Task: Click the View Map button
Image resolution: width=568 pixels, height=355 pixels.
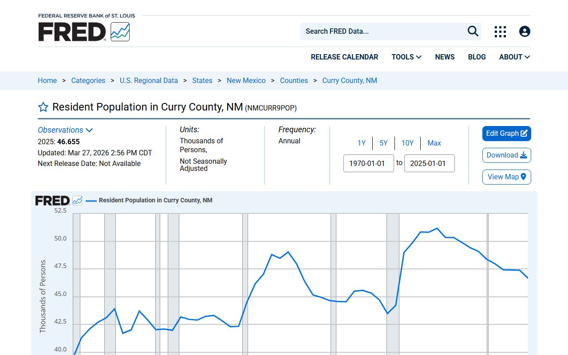Action: (x=507, y=177)
